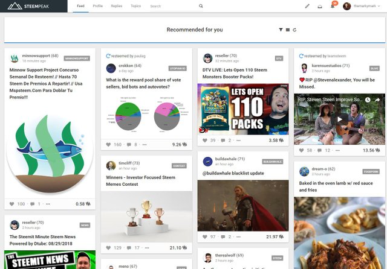
Task: Click the BUILDAWHALE tag badge
Action: coord(273,162)
